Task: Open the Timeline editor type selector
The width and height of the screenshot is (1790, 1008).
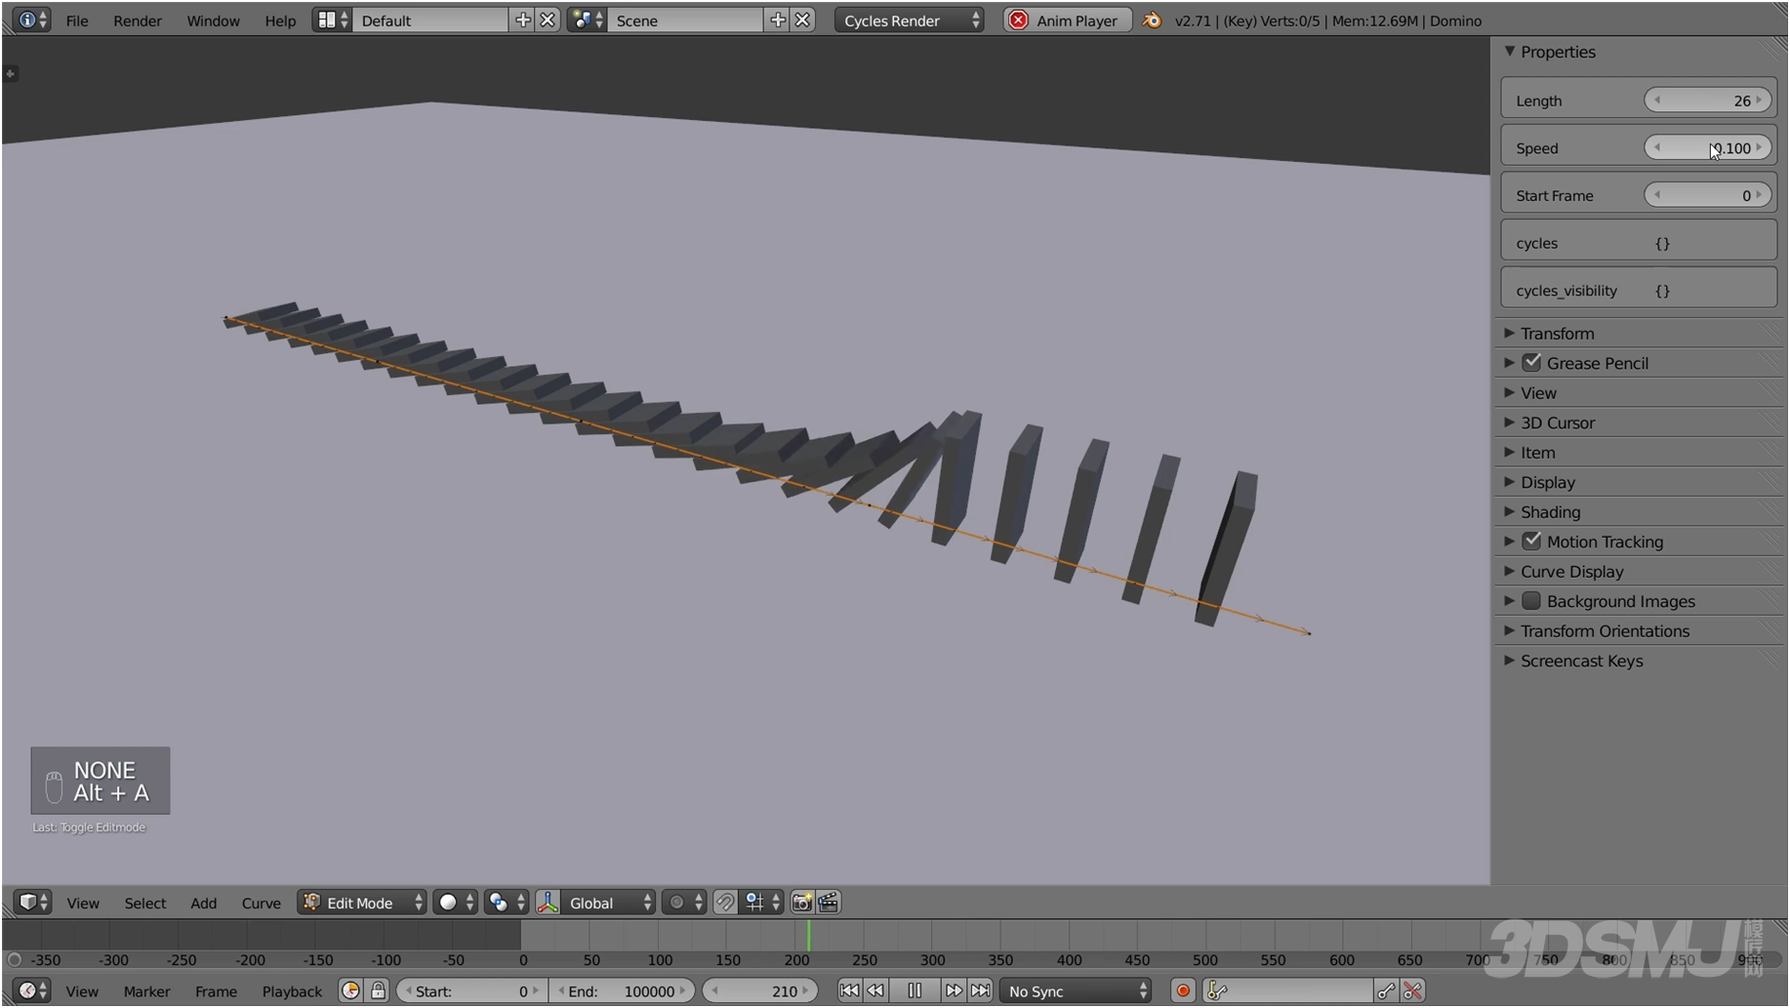Action: point(32,990)
